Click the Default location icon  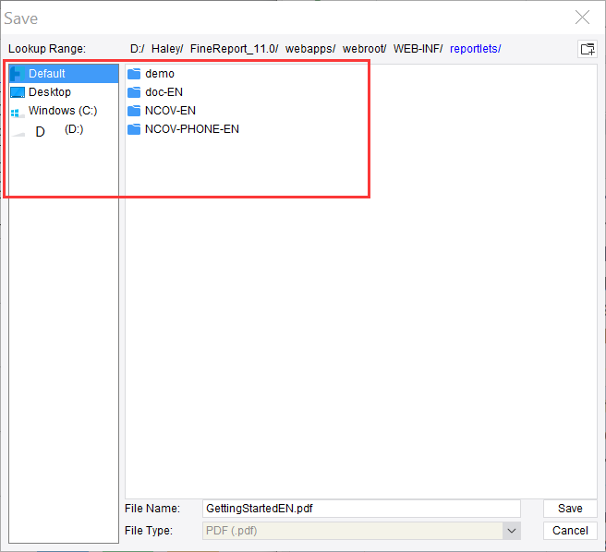click(18, 74)
